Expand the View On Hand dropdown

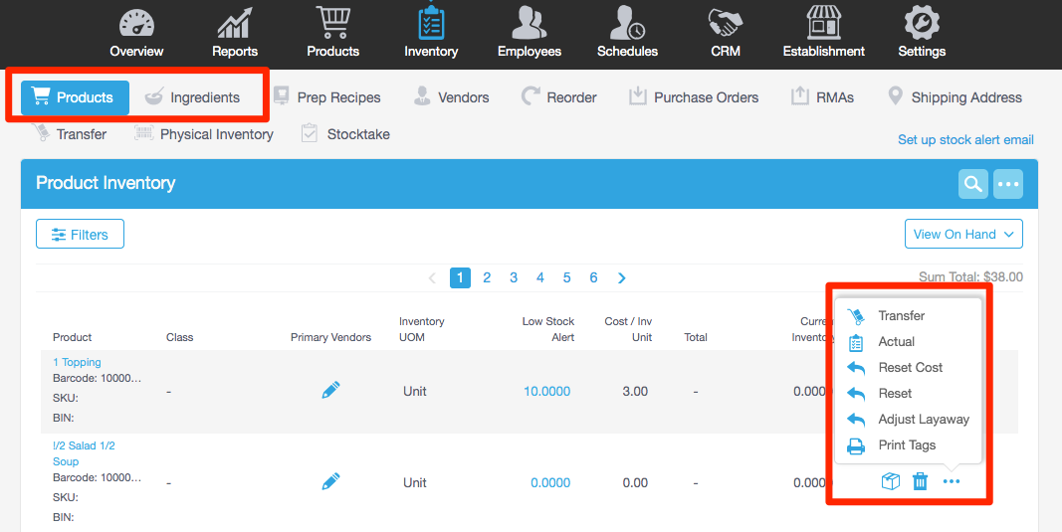point(963,234)
